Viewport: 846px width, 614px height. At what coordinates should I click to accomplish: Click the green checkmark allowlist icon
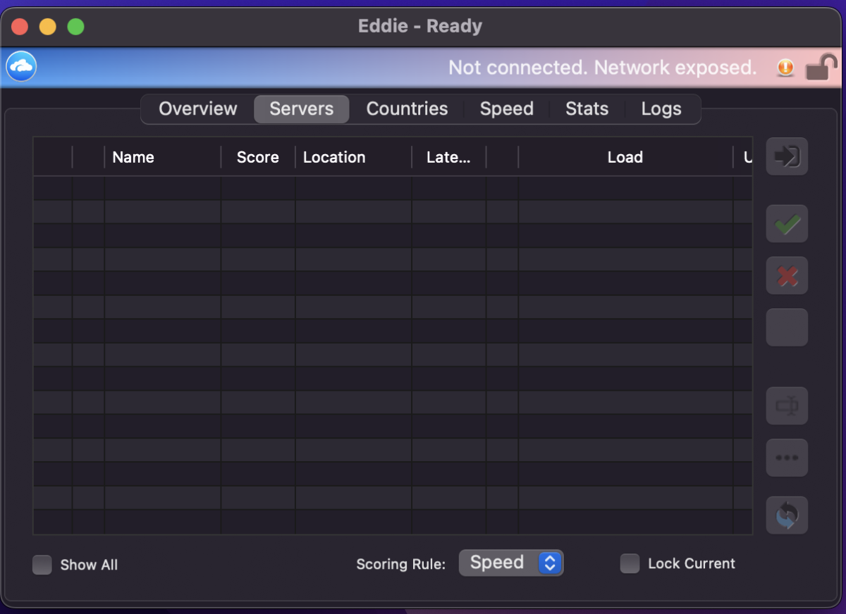[x=787, y=225]
